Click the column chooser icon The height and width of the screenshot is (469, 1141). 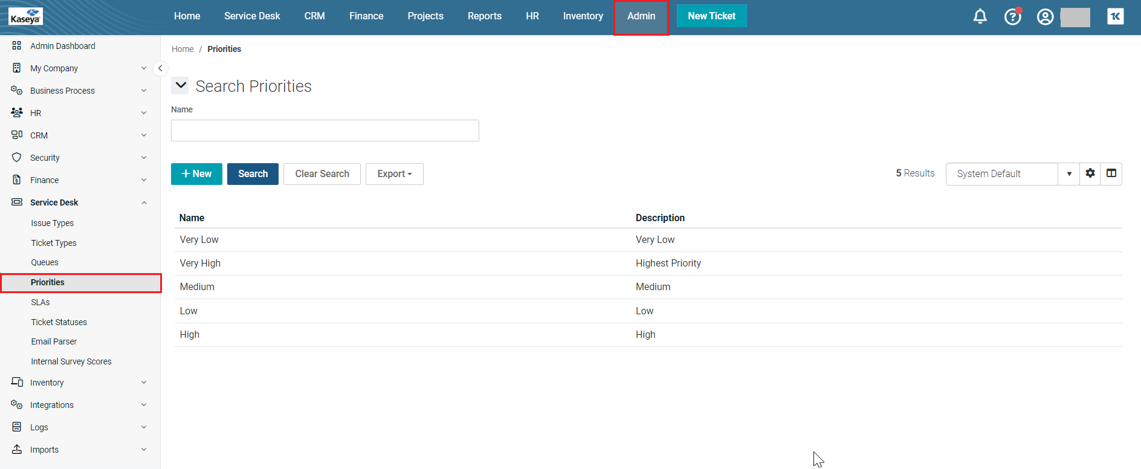pyautogui.click(x=1111, y=173)
